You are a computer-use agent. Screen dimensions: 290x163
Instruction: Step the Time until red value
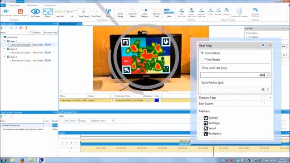pyautogui.click(x=268, y=75)
